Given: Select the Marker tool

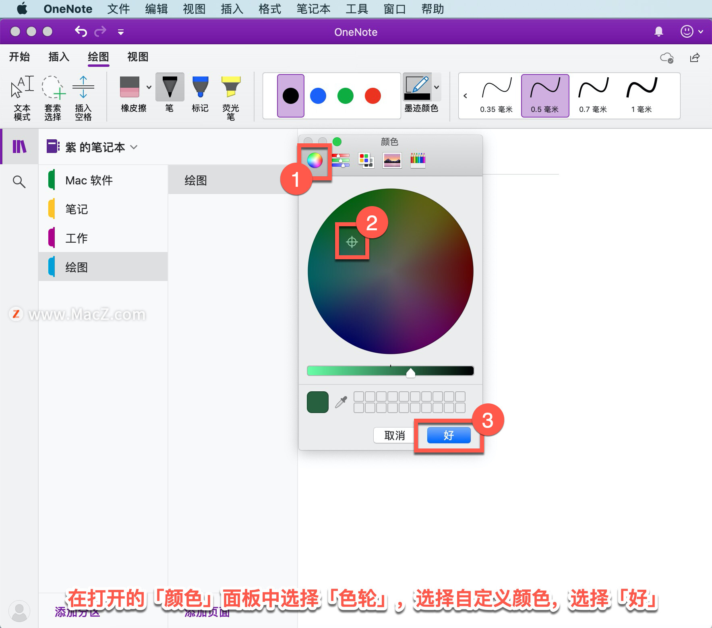Looking at the screenshot, I should (200, 93).
